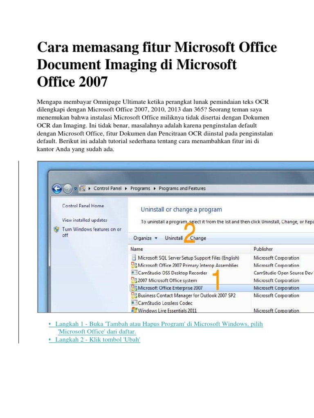Click CamStudio Open Source Dev publisher cell
The width and height of the screenshot is (314, 418).
[x=283, y=273]
